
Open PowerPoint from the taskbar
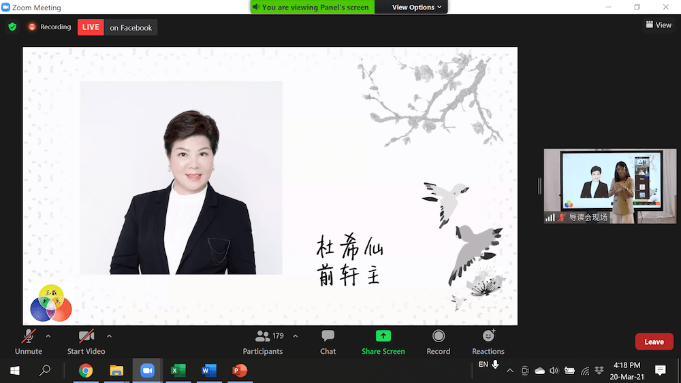click(x=240, y=371)
